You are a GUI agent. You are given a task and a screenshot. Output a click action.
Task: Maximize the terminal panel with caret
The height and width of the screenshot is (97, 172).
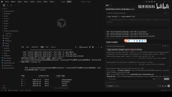click(x=99, y=47)
